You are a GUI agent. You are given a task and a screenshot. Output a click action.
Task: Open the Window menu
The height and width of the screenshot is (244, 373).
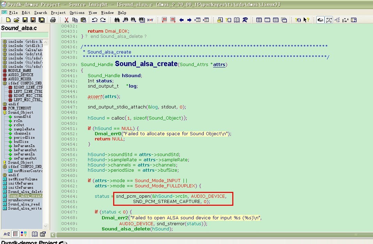point(108,13)
